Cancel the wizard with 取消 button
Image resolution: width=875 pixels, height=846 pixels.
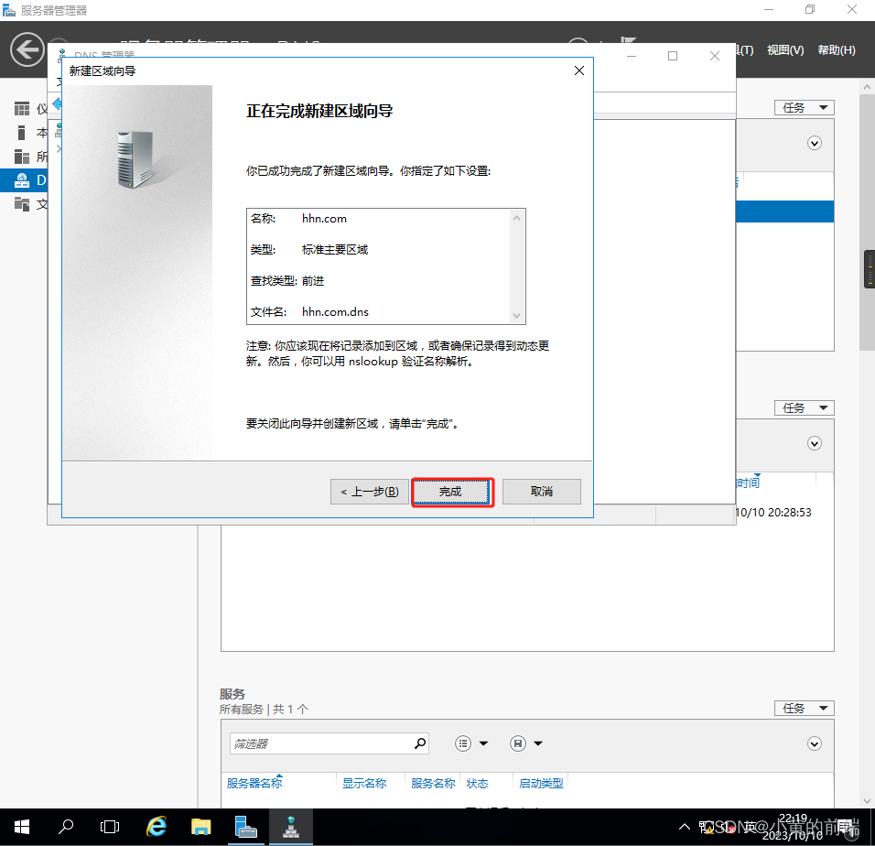pyautogui.click(x=541, y=492)
